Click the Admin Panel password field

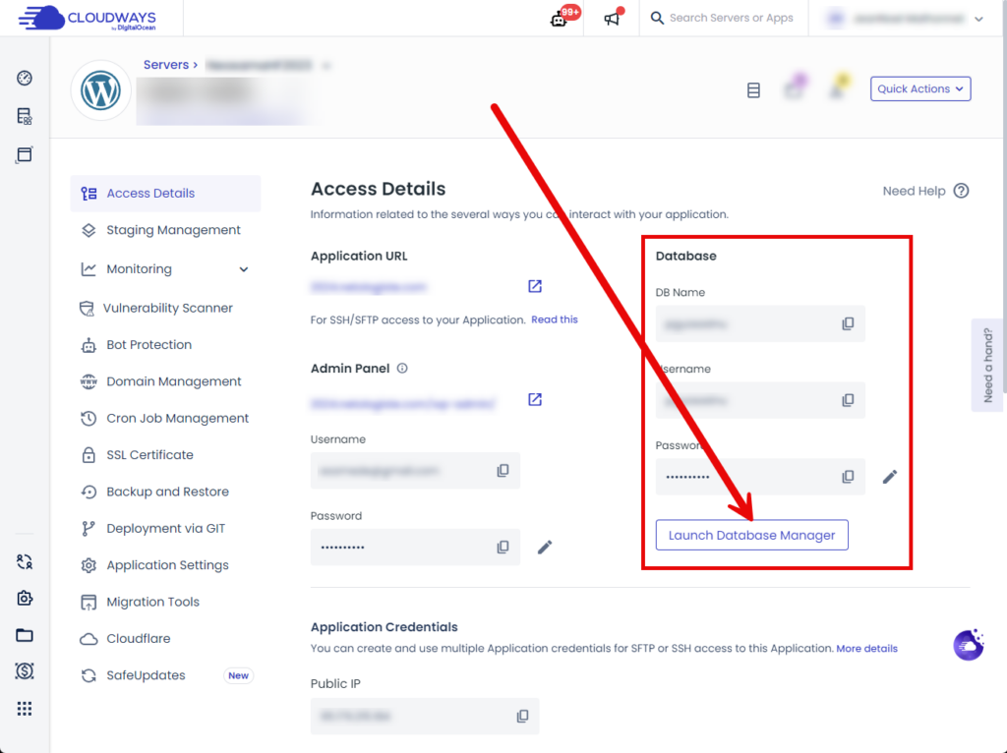[x=415, y=547]
